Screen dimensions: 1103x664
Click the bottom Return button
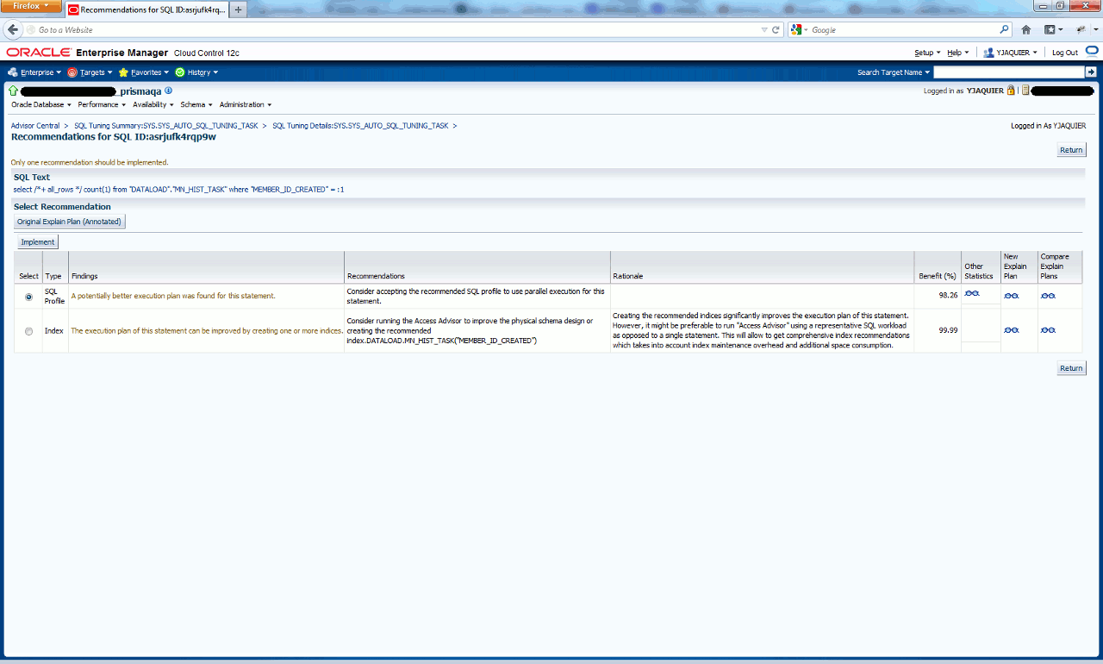click(1071, 368)
